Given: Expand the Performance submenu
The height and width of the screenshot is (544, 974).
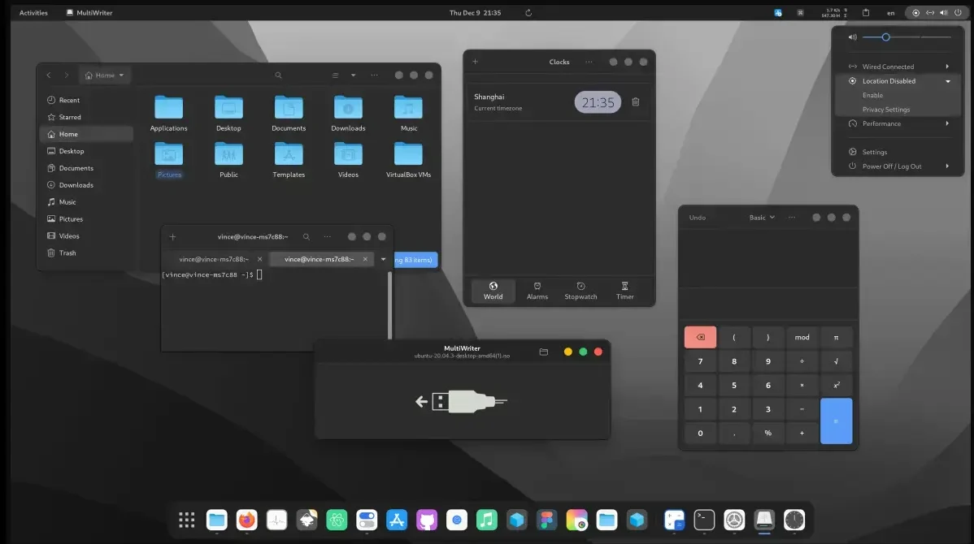Looking at the screenshot, I should point(884,123).
